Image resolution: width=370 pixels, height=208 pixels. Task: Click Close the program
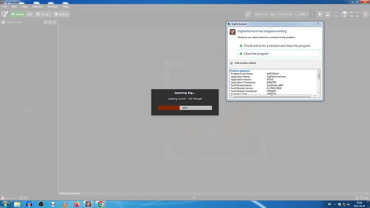tap(279, 54)
